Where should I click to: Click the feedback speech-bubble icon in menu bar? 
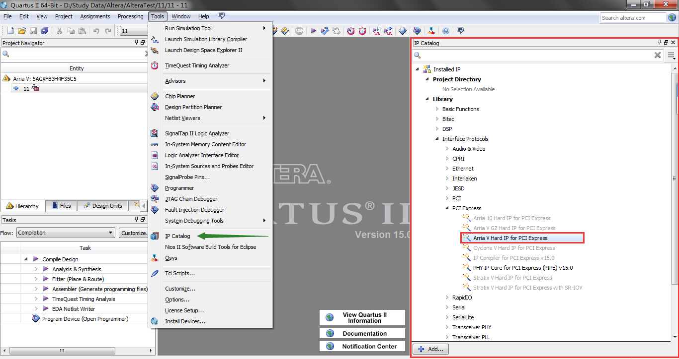pos(221,16)
